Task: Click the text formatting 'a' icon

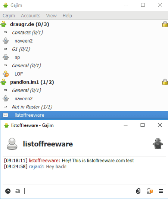Action: coord(18,191)
